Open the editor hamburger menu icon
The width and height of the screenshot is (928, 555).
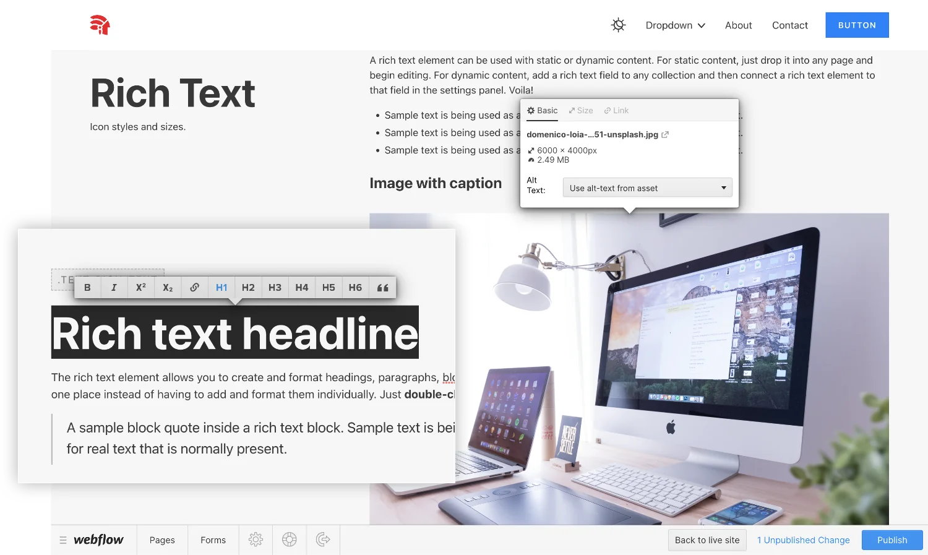tap(63, 540)
